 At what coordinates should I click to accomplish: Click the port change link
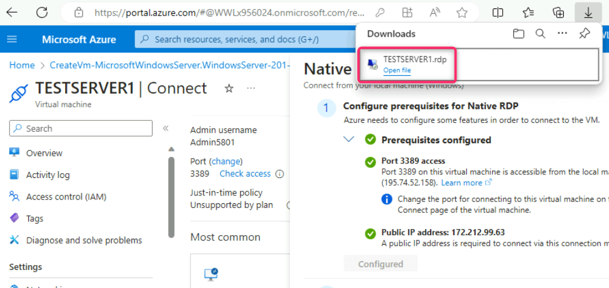[226, 161]
